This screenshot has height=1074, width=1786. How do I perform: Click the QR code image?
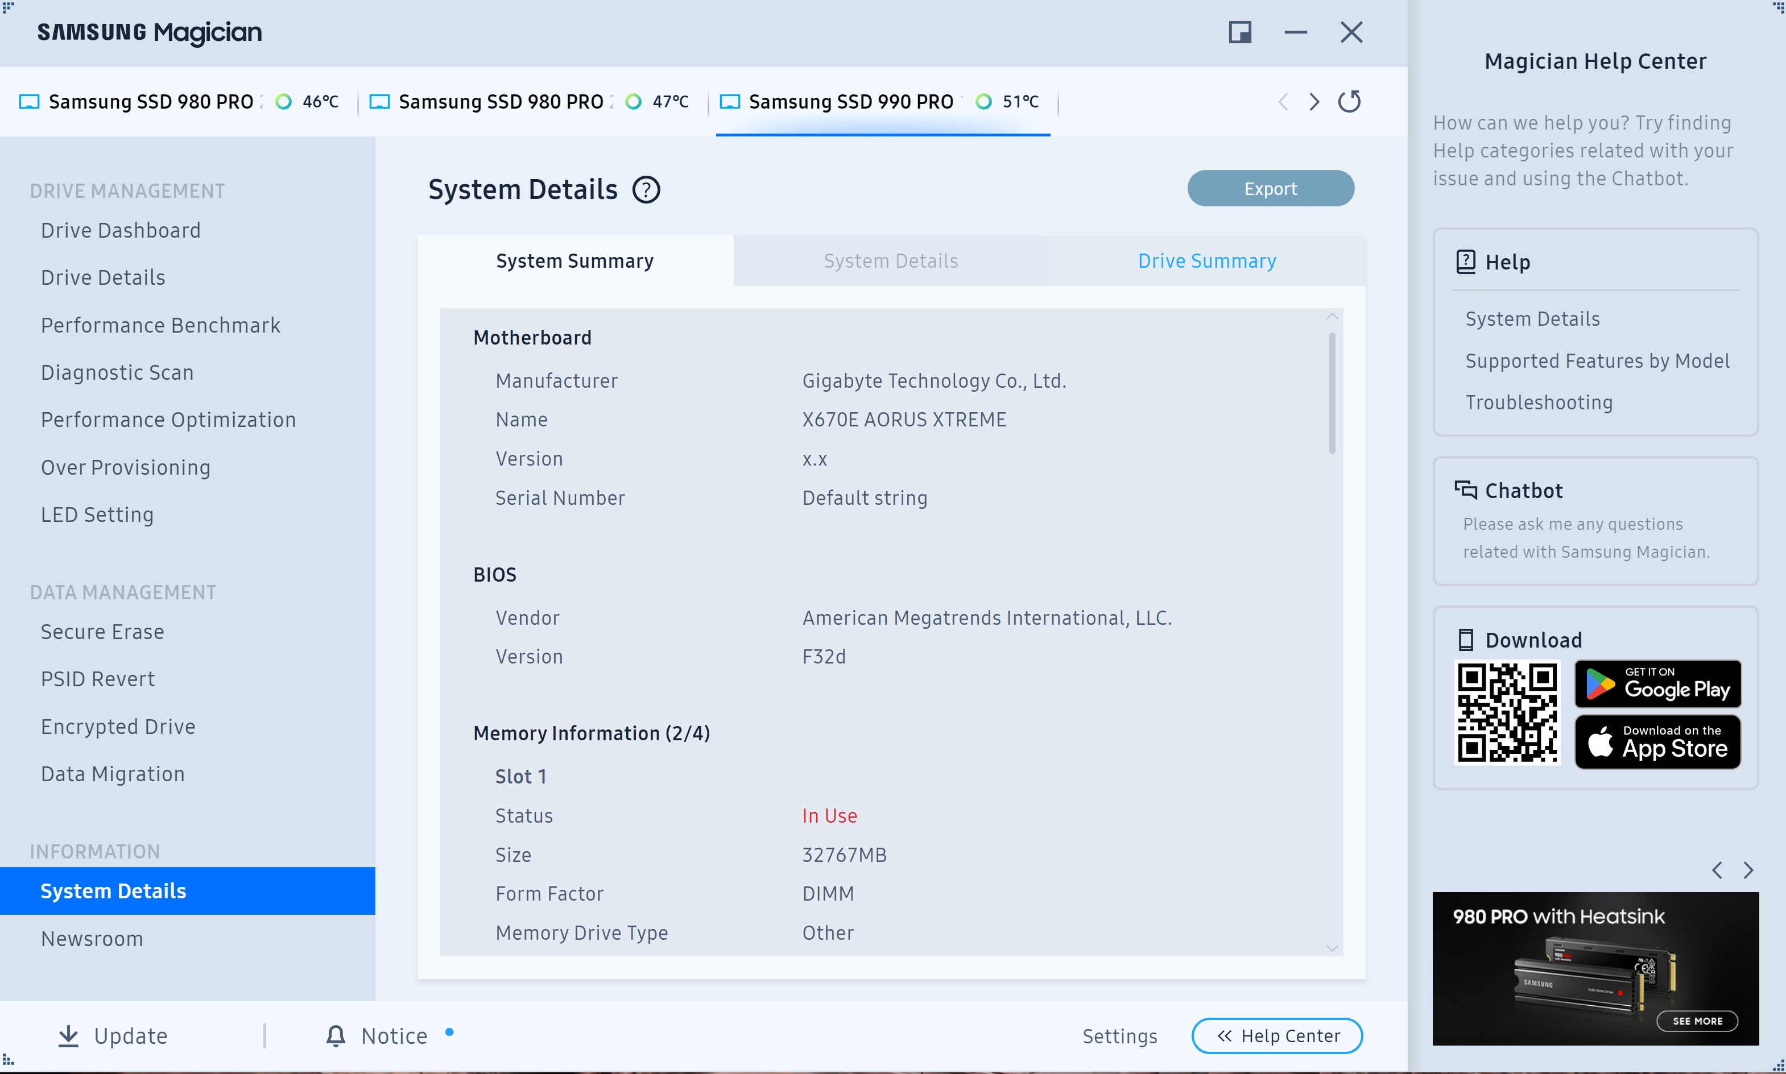[x=1507, y=713]
